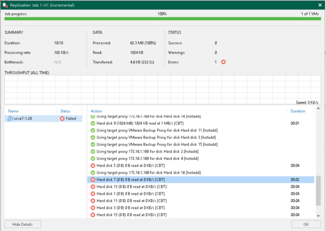This screenshot has width=326, height=231.
Task: Click the Hide Details button
Action: tap(23, 224)
